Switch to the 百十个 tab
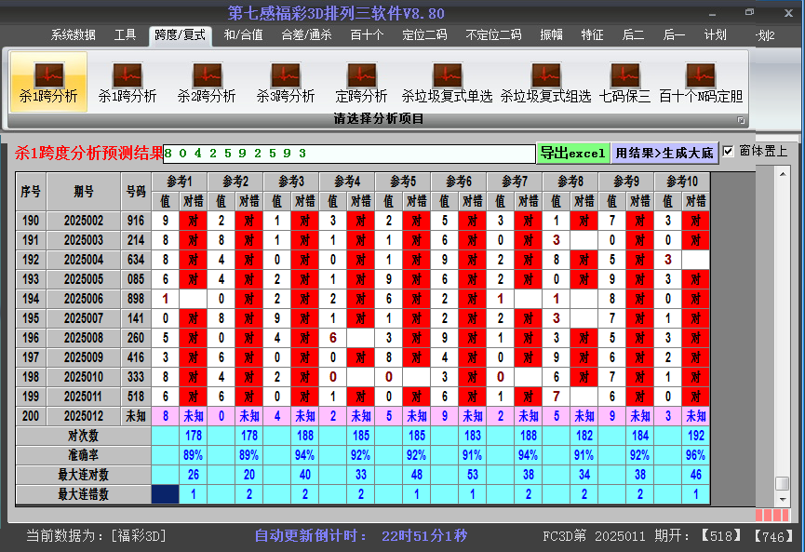 (x=367, y=35)
